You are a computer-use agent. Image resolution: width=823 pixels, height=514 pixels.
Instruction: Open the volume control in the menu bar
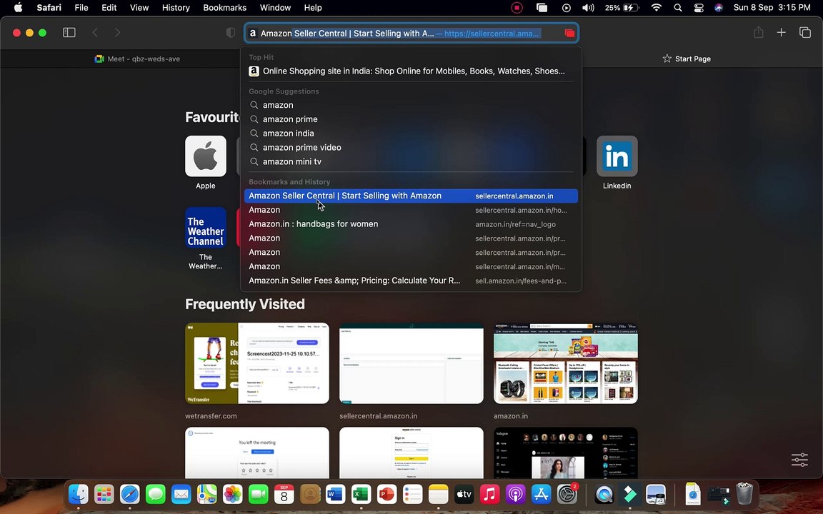pos(588,7)
